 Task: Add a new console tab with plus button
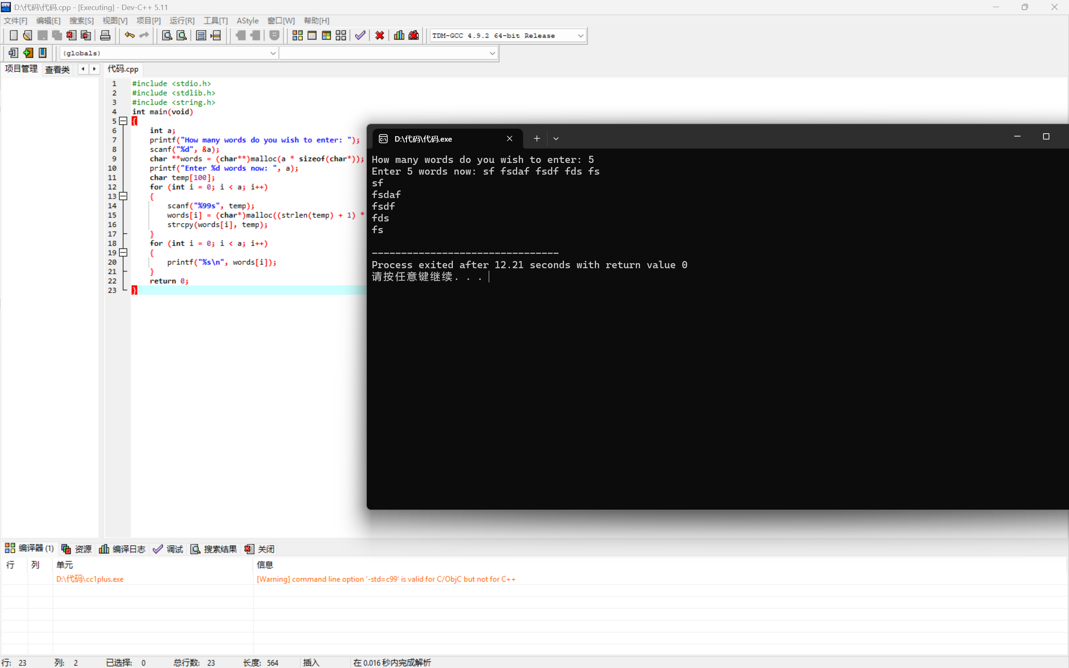[x=536, y=139]
